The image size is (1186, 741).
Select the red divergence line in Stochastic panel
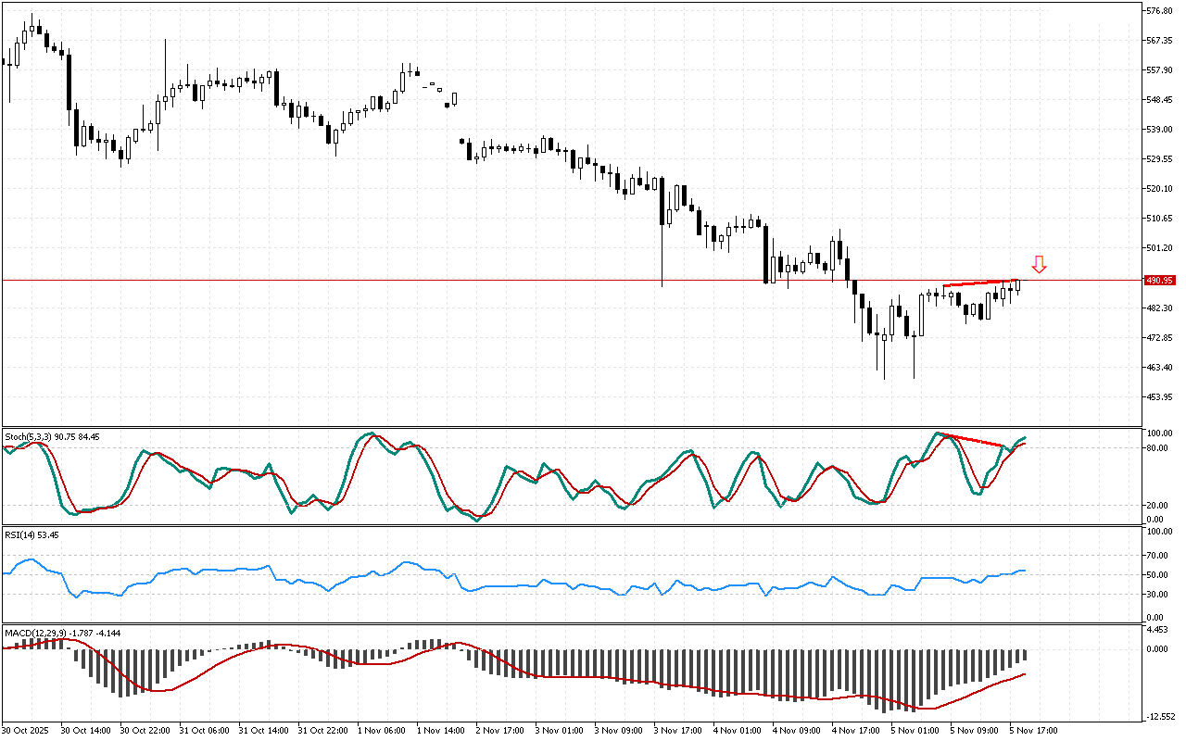point(971,440)
